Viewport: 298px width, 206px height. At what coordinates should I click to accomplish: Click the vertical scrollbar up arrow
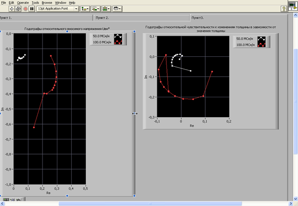[296, 15]
